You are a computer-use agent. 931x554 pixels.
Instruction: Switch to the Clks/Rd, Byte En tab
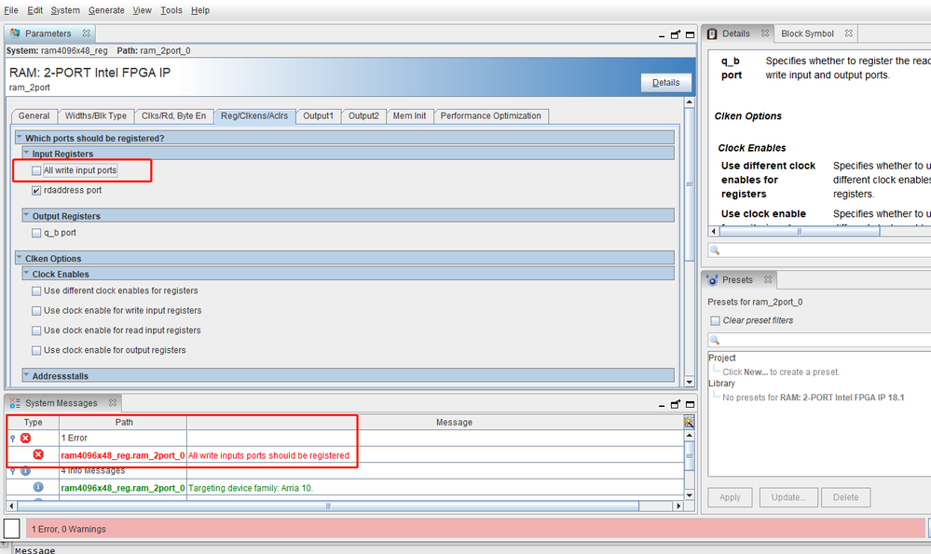174,115
